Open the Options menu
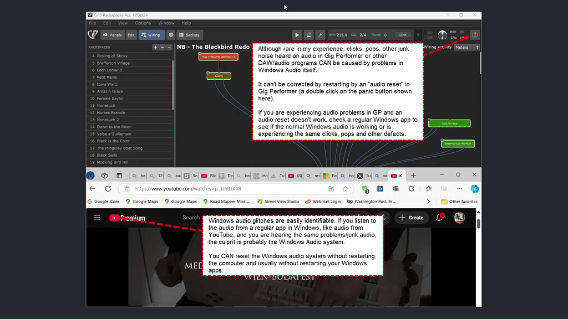 143,23
